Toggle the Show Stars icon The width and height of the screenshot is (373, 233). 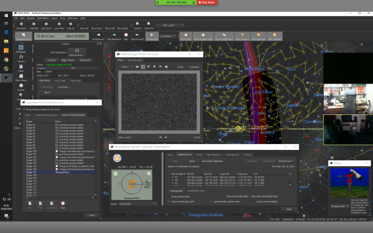pyautogui.click(x=186, y=36)
